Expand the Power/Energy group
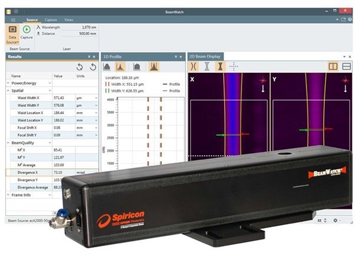355x256 pixels. click(x=8, y=83)
